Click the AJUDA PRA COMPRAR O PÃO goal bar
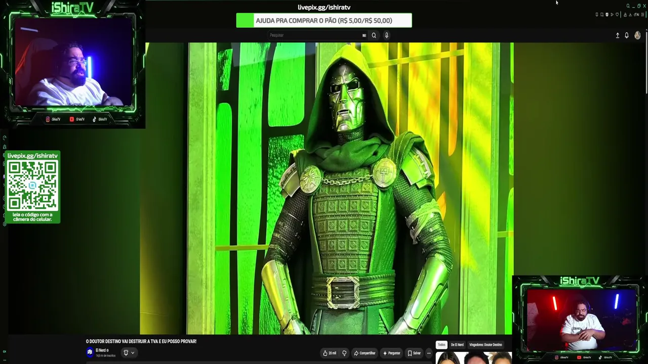The image size is (648, 364). tap(324, 21)
